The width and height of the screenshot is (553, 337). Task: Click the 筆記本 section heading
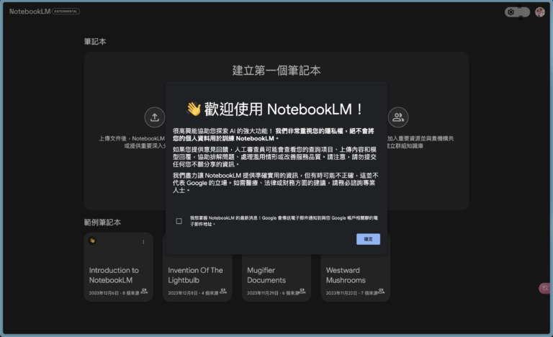(95, 42)
